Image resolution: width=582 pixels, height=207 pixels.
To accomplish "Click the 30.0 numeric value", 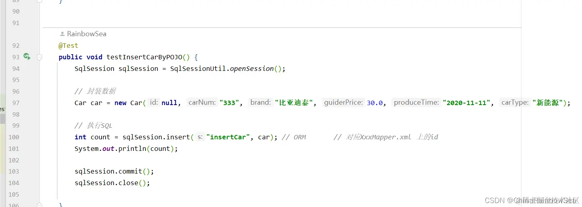I will [x=375, y=103].
